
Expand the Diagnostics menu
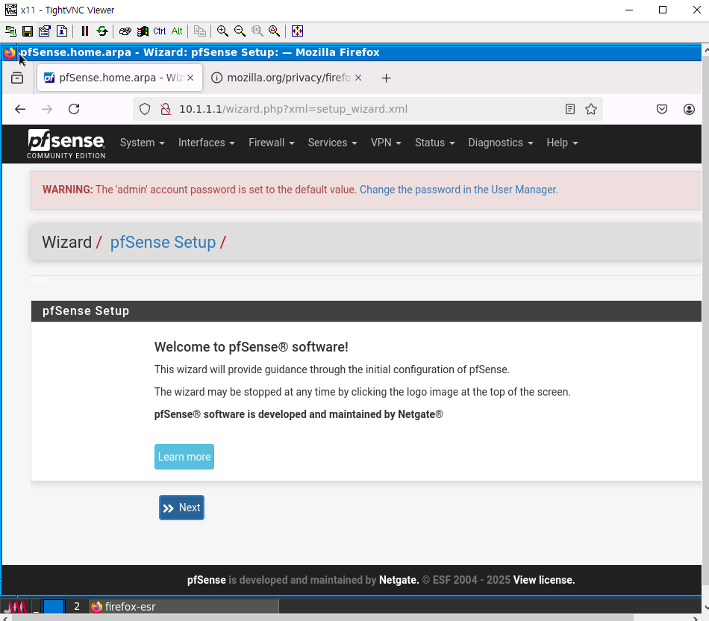[501, 143]
